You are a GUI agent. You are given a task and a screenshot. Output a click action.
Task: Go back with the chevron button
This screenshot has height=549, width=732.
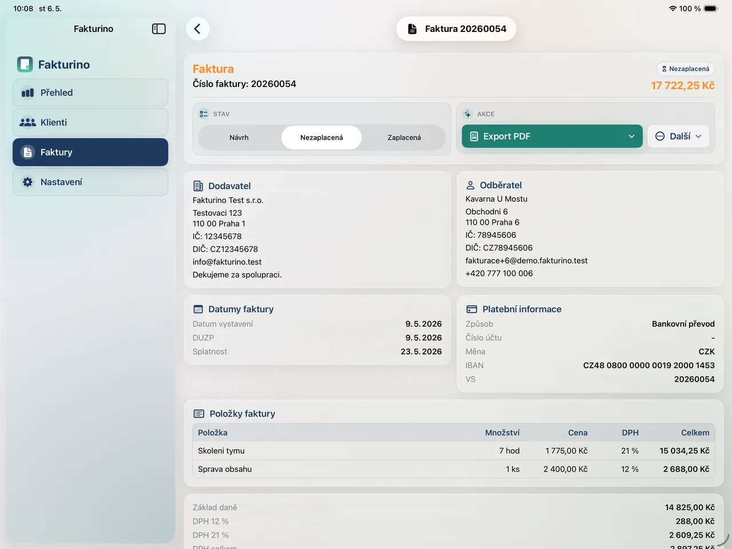(197, 29)
